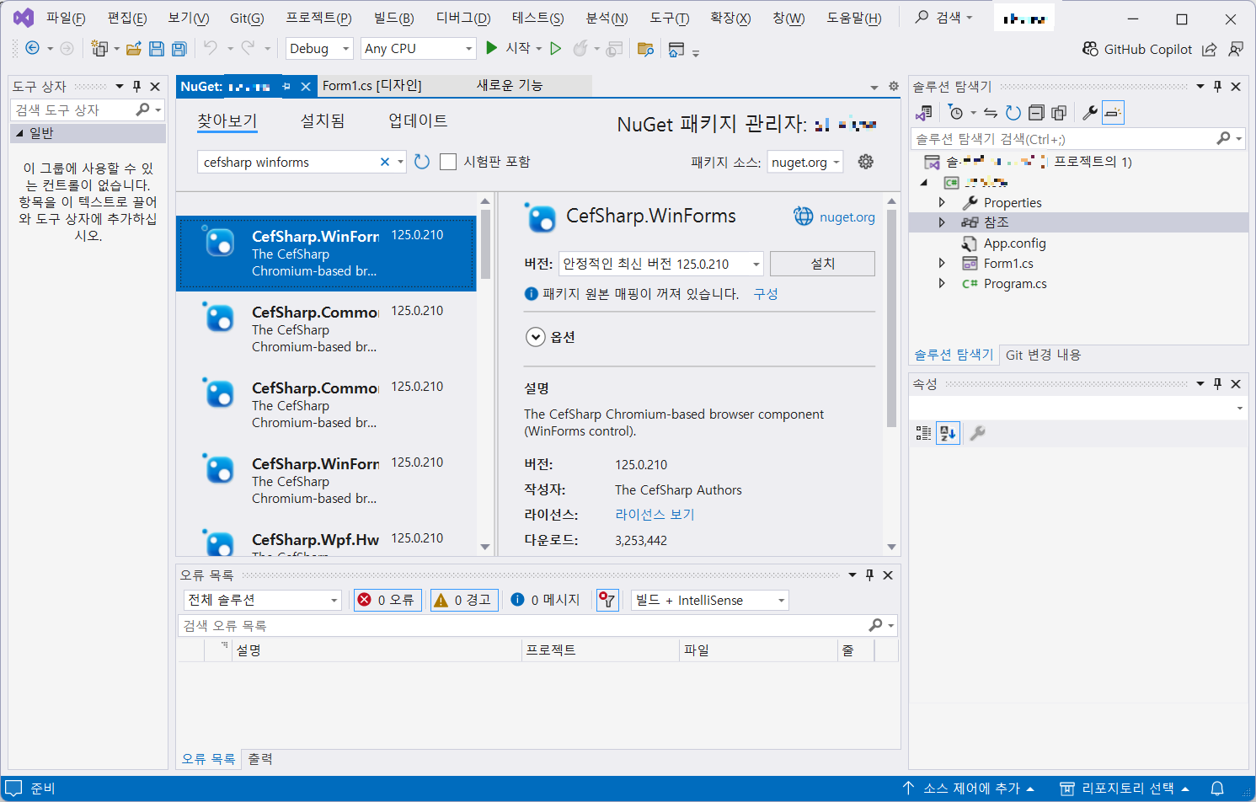Image resolution: width=1256 pixels, height=802 pixels.
Task: Collapse all in Solution Explorer
Action: point(1036,112)
